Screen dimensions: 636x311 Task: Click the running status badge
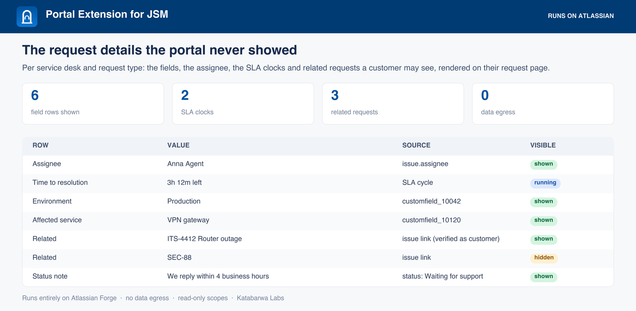tap(545, 183)
